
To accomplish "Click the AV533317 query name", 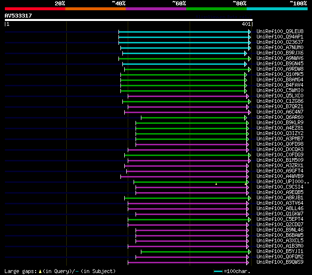I will [x=19, y=16].
